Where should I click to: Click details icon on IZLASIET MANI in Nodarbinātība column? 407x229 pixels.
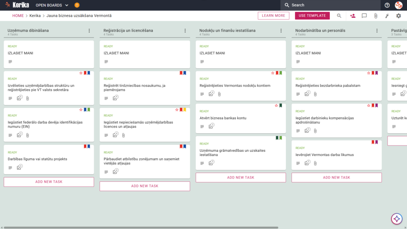[298, 62]
